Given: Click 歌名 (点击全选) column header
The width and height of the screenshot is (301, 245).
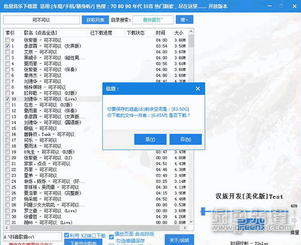Looking at the screenshot, I should [40, 33].
